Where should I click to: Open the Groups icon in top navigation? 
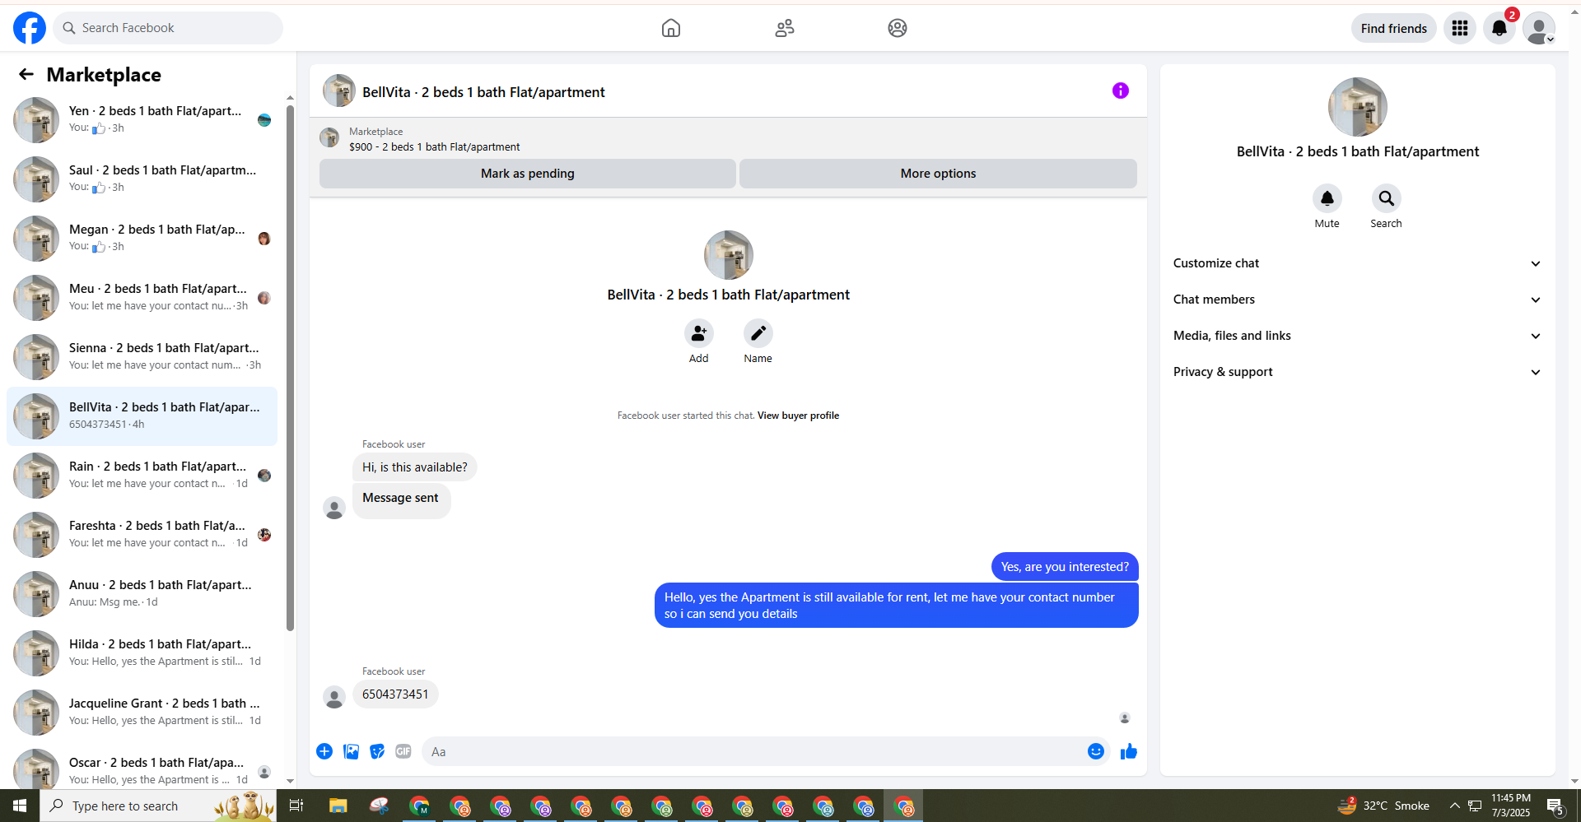898,28
